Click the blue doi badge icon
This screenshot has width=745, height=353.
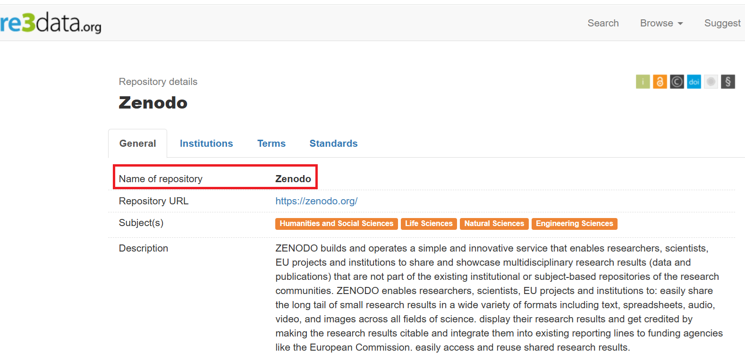694,82
